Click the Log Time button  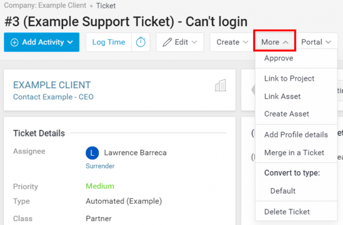(x=109, y=42)
